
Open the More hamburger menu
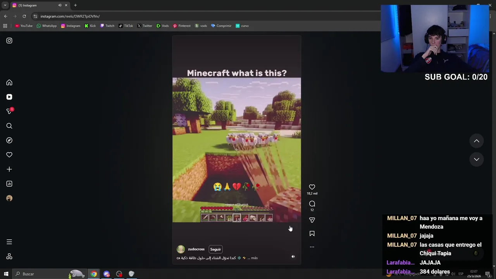pyautogui.click(x=9, y=242)
